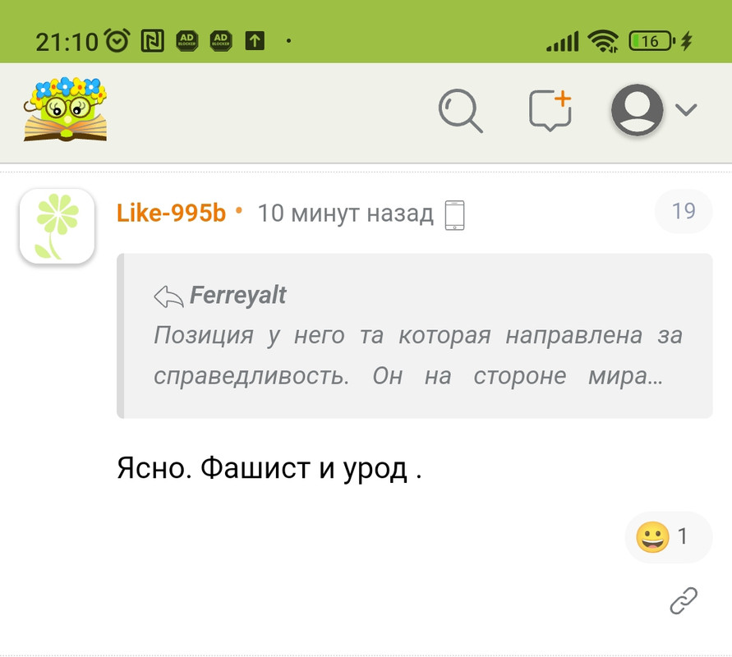This screenshot has width=732, height=657.
Task: Click the mobile phone icon beside timestamp
Action: pyautogui.click(x=454, y=215)
